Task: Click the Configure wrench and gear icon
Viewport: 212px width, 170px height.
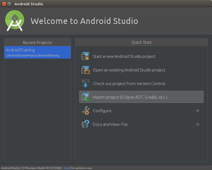Action: click(x=85, y=111)
